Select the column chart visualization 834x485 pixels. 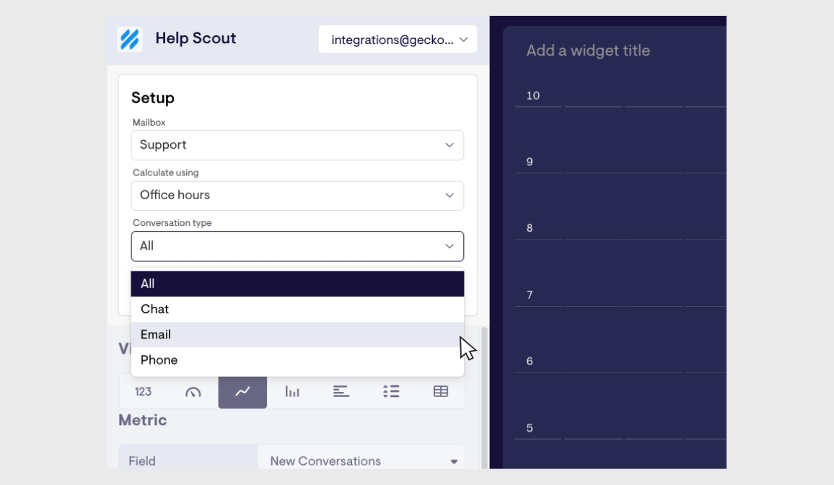coord(292,392)
